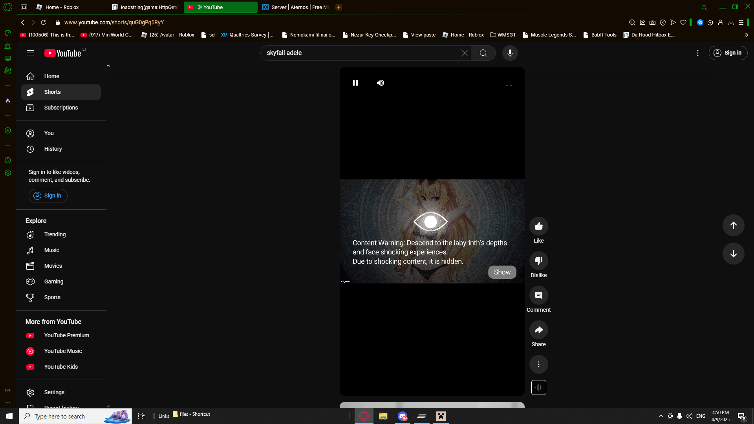Image resolution: width=754 pixels, height=424 pixels.
Task: Click the address bar URL
Action: 114,23
